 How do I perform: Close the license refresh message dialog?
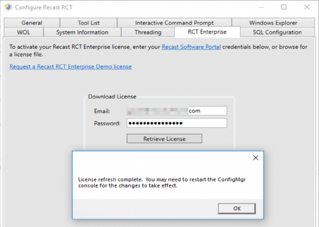click(255, 158)
